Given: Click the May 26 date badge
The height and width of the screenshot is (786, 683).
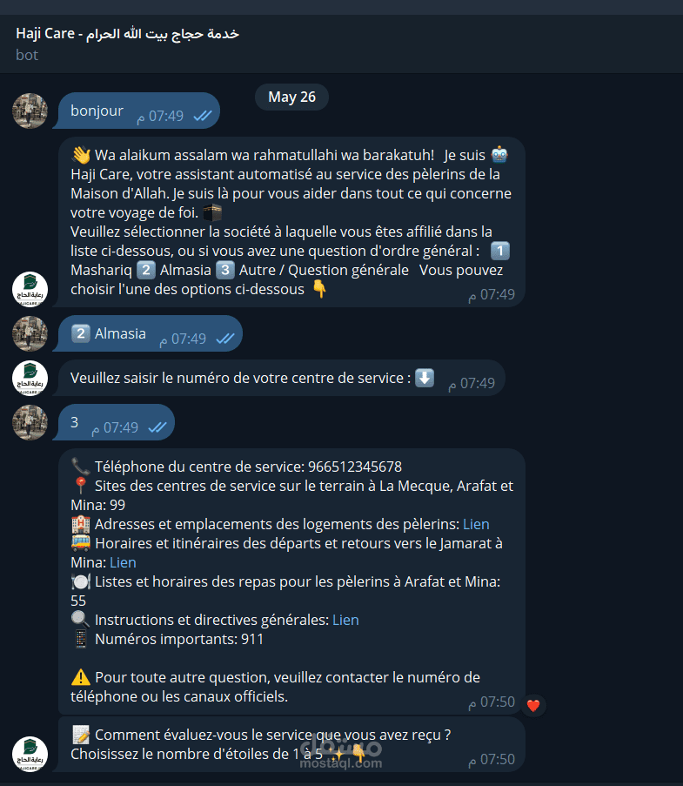Looking at the screenshot, I should coord(291,97).
